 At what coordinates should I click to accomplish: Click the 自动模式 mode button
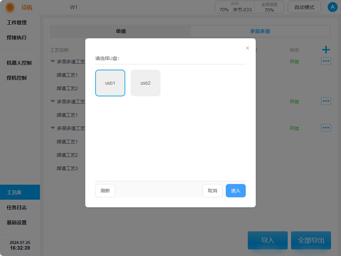[304, 7]
